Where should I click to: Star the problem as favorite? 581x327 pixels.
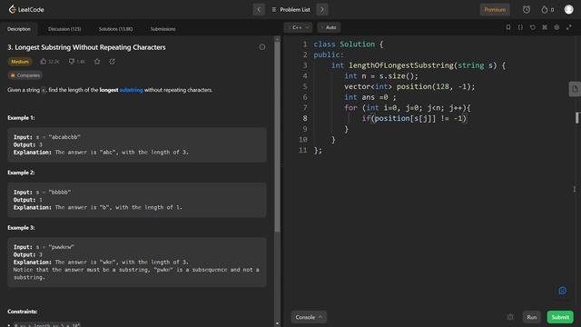97,62
